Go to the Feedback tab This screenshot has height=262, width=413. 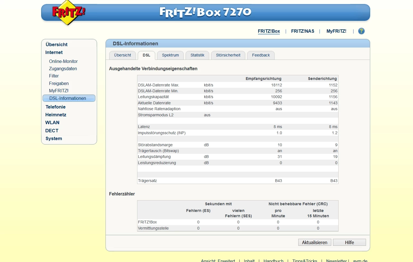(261, 55)
